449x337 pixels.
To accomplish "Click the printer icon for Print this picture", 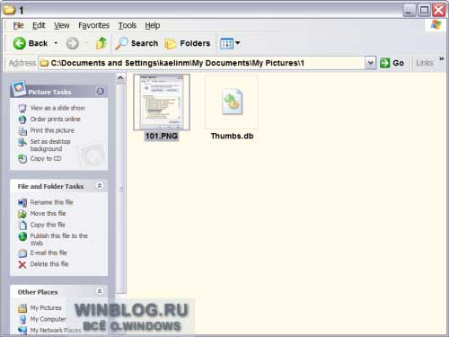I will click(22, 131).
